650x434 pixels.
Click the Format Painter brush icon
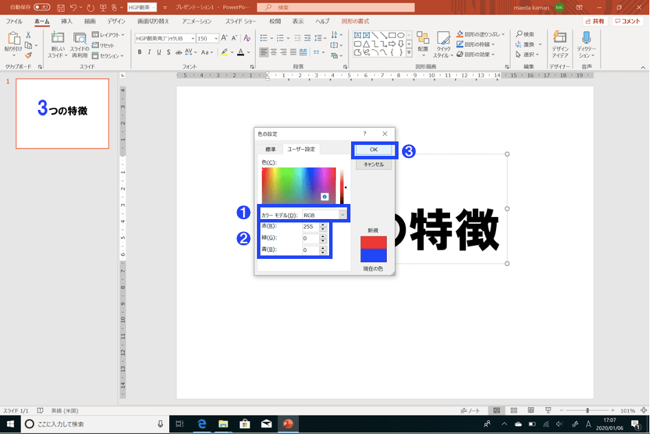(28, 55)
